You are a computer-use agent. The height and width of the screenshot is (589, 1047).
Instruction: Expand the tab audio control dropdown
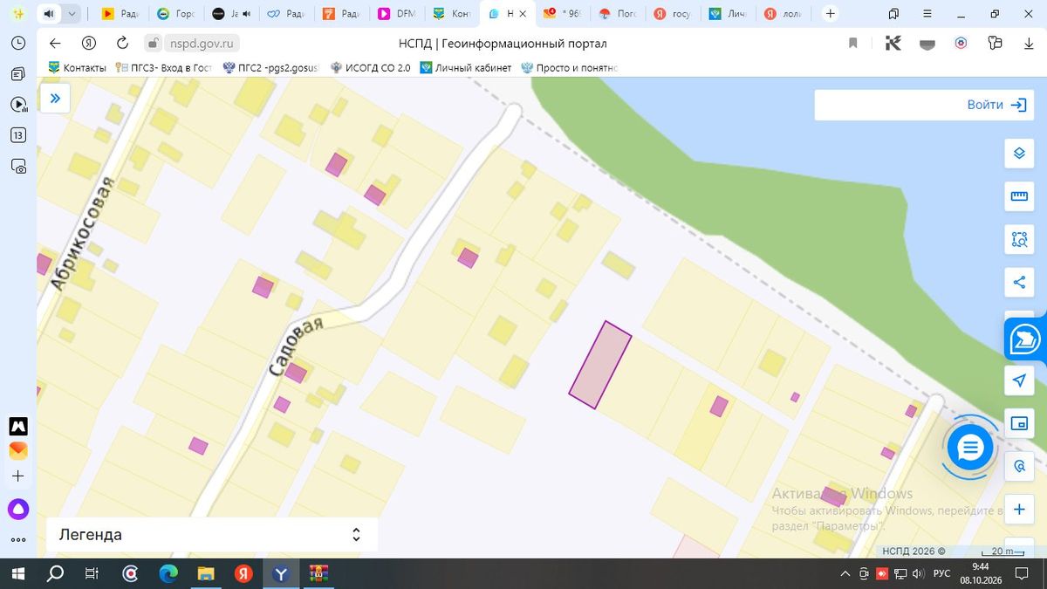pyautogui.click(x=72, y=14)
